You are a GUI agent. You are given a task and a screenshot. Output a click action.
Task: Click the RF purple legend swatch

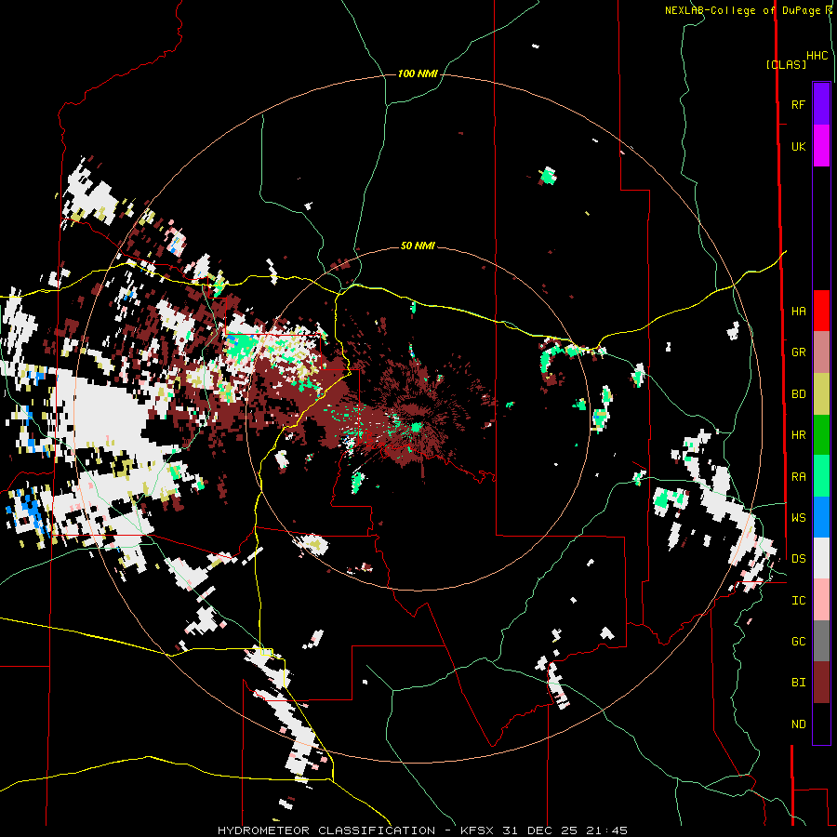pyautogui.click(x=821, y=104)
